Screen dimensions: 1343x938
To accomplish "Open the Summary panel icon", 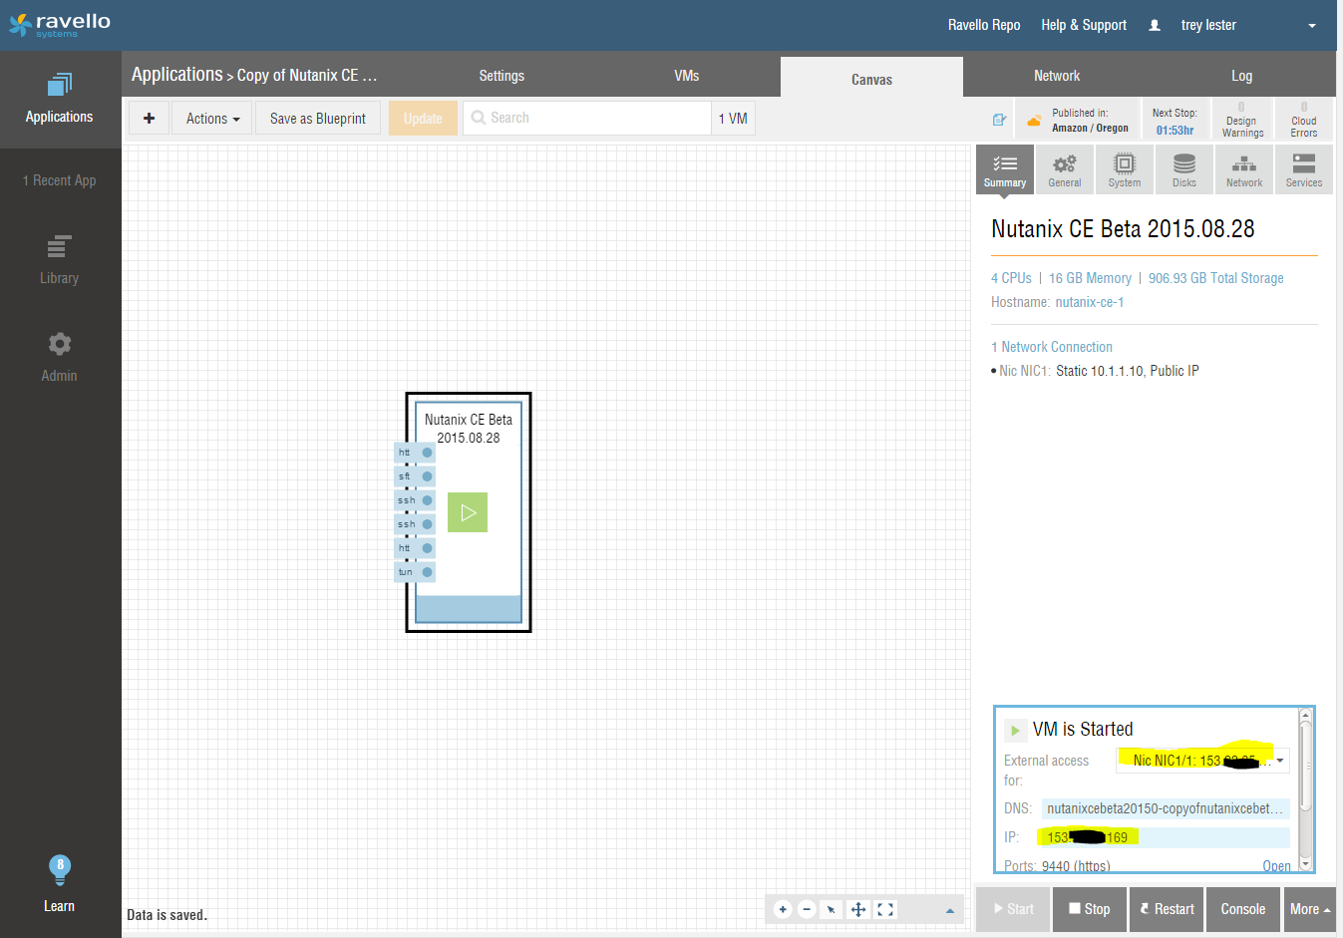I will click(1004, 168).
